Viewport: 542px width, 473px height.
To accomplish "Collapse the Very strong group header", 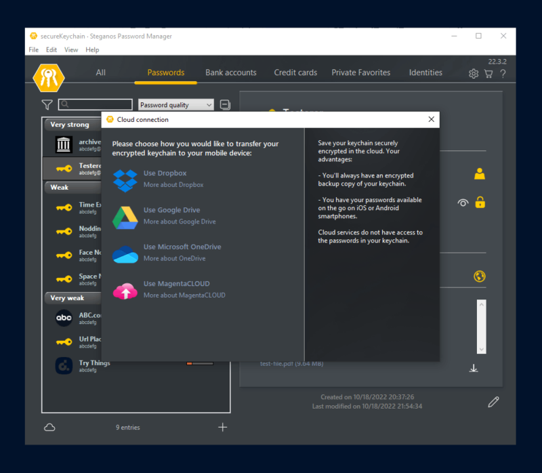I will coord(72,125).
